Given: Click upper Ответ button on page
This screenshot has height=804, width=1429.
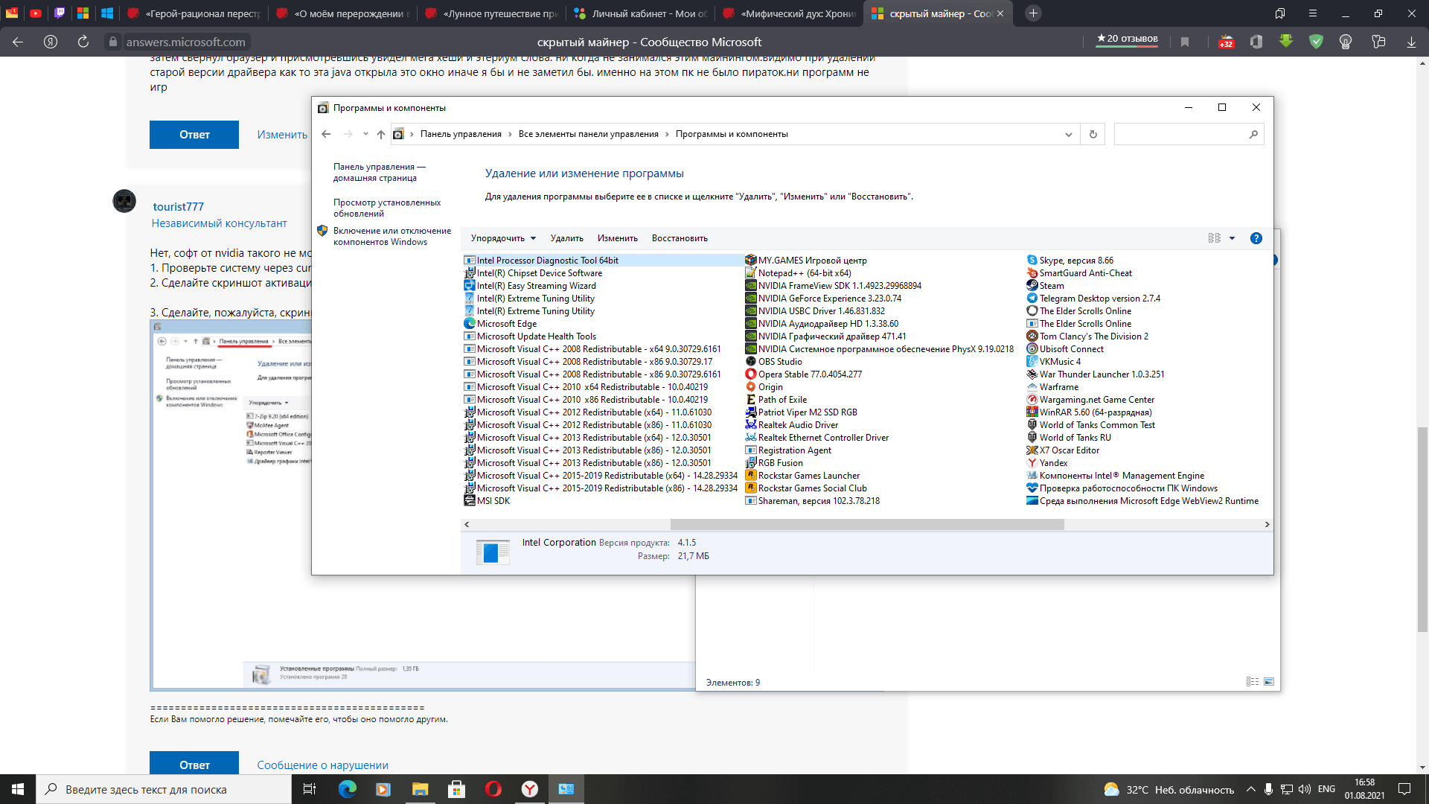Looking at the screenshot, I should [x=194, y=135].
